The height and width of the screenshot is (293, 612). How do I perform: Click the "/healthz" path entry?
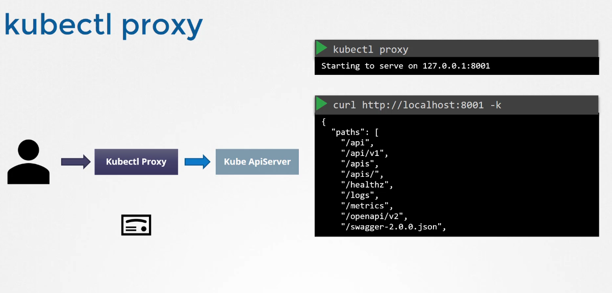[367, 185]
